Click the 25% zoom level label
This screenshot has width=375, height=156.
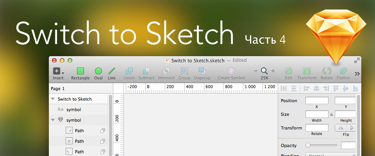click(264, 78)
